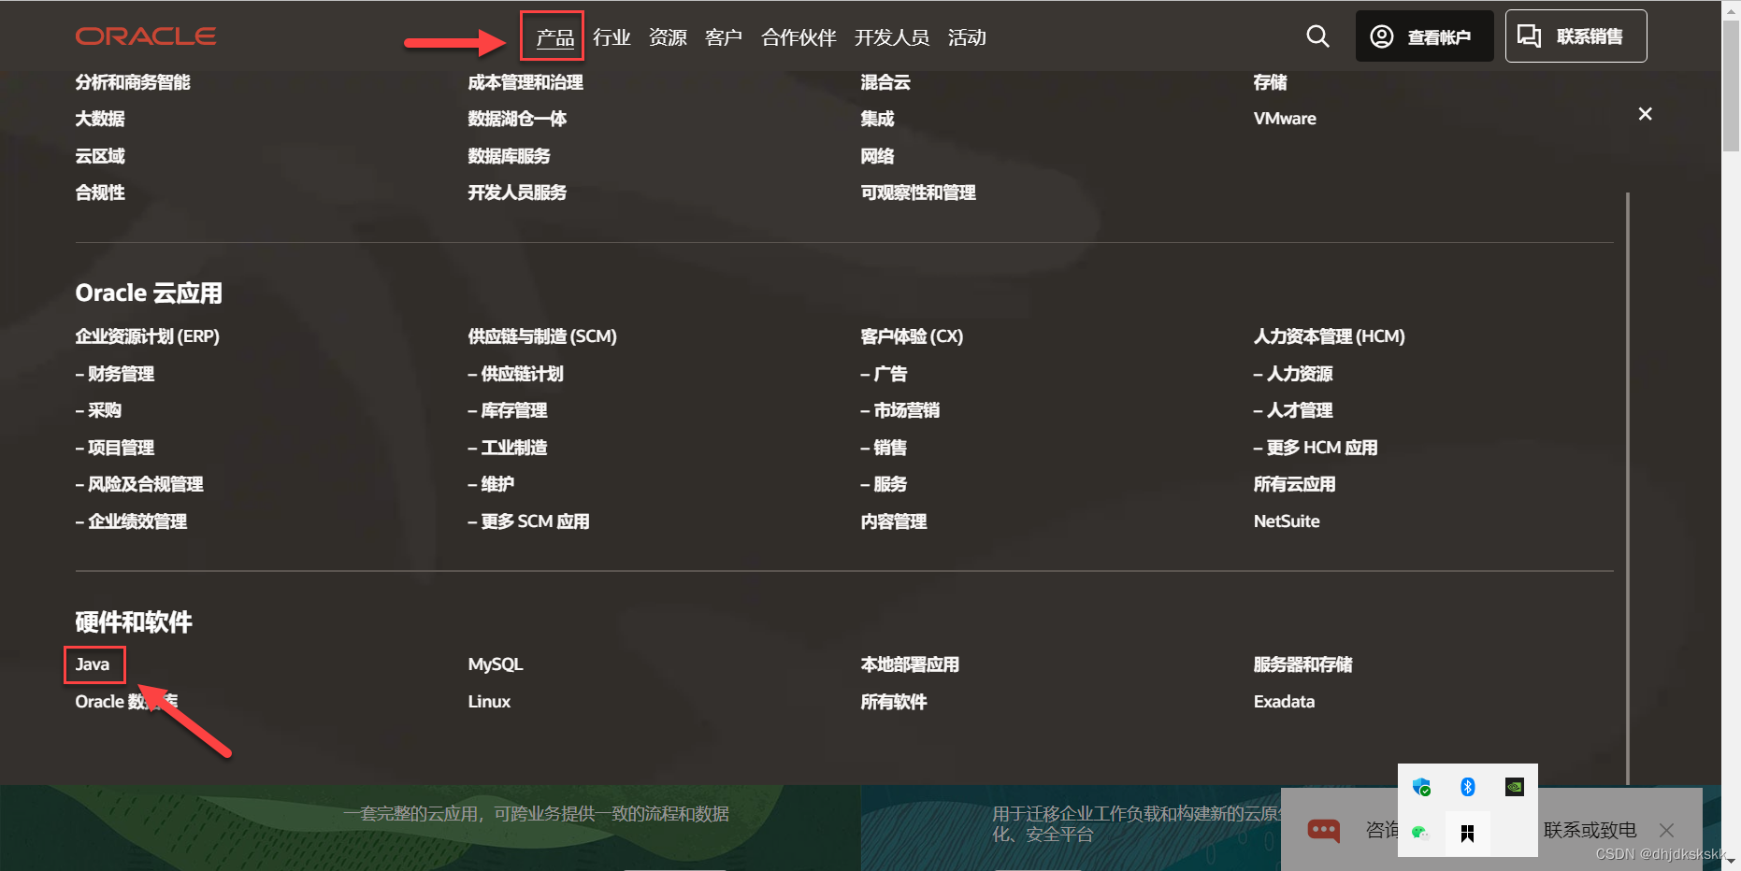Open 集成 link
The image size is (1741, 871).
(x=877, y=119)
